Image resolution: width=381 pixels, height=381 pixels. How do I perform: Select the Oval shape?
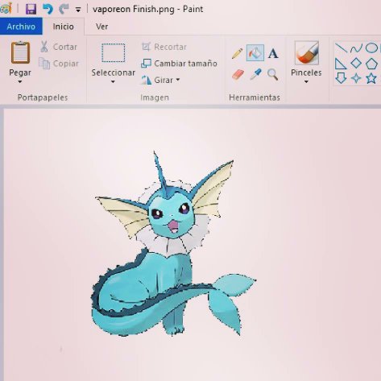[x=371, y=48]
